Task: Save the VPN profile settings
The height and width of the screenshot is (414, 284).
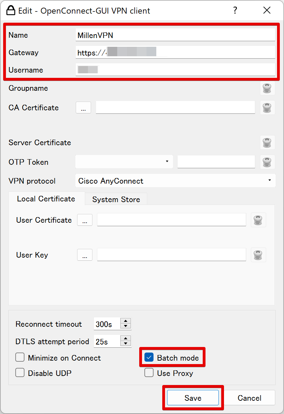Action: click(193, 398)
